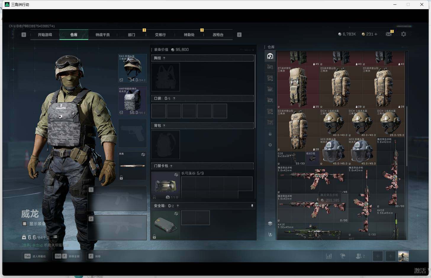Image resolution: width=431 pixels, height=278 pixels.
Task: Click the help icon next to 胸挂
Action: (x=164, y=58)
